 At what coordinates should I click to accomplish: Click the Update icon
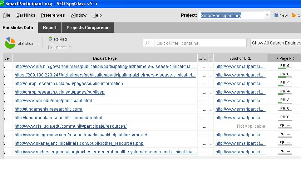50,47
